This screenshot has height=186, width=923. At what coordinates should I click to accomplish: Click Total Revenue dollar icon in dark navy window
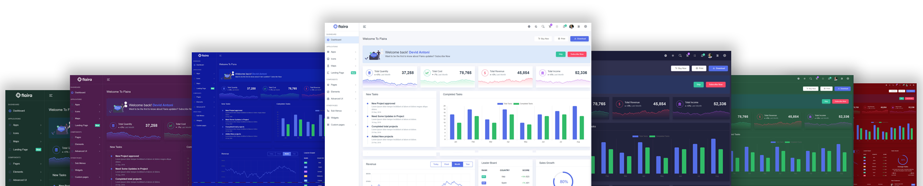pos(619,104)
